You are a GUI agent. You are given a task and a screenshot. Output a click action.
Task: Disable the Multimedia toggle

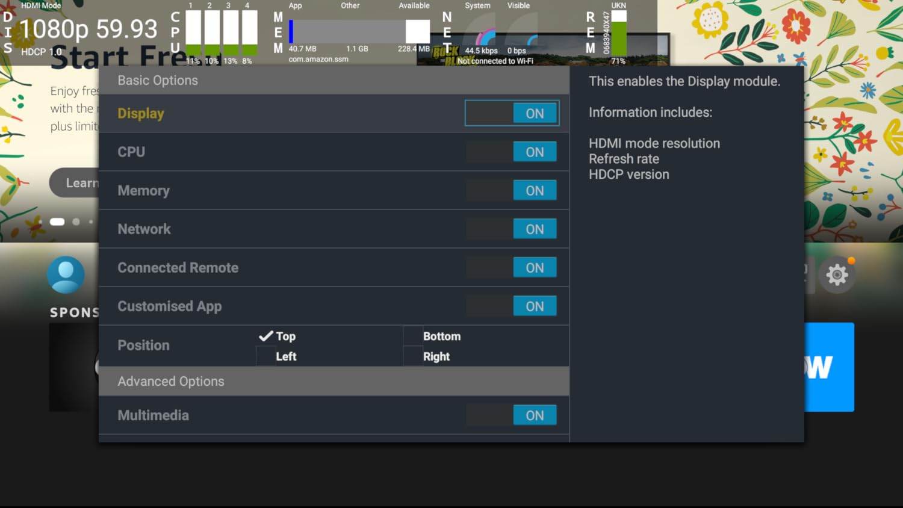click(512, 415)
